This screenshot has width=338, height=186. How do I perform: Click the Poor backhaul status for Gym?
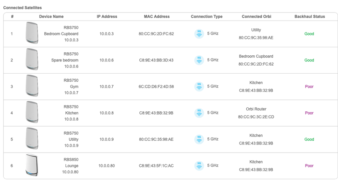309,86
